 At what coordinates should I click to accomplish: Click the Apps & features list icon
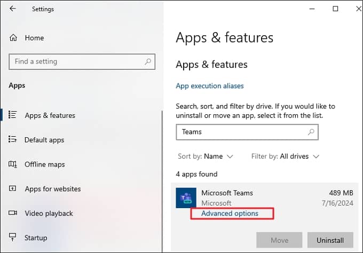click(x=12, y=115)
